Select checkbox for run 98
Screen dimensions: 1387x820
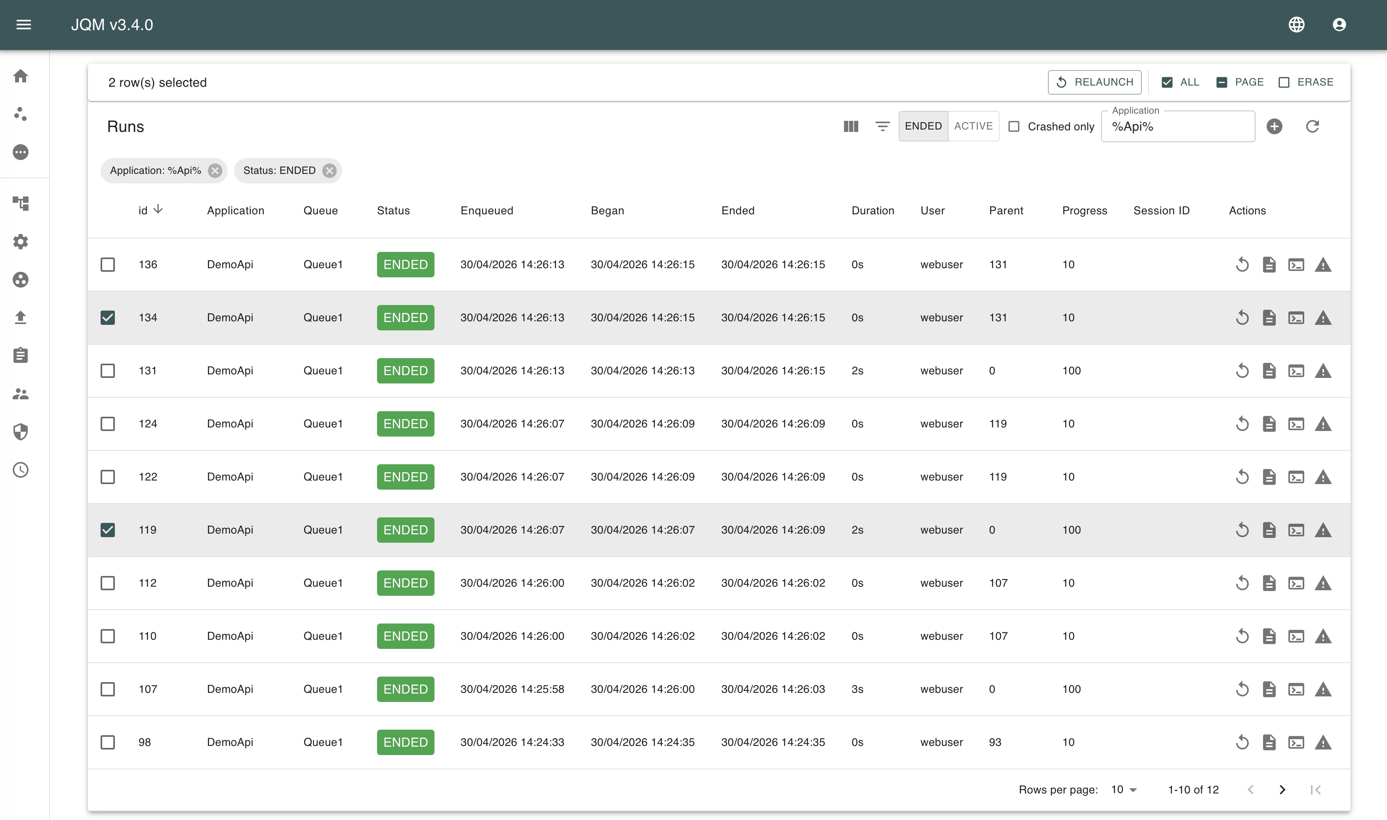click(x=108, y=742)
